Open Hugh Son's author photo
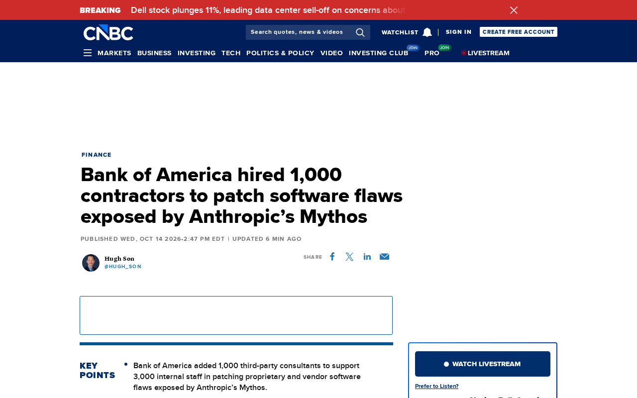Viewport: 637px width, 398px height. [91, 263]
